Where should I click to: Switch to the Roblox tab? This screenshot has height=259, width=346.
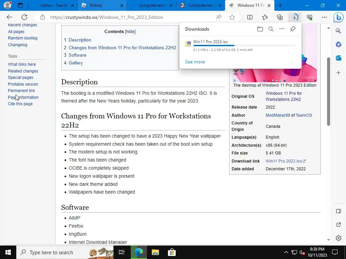tap(102, 5)
